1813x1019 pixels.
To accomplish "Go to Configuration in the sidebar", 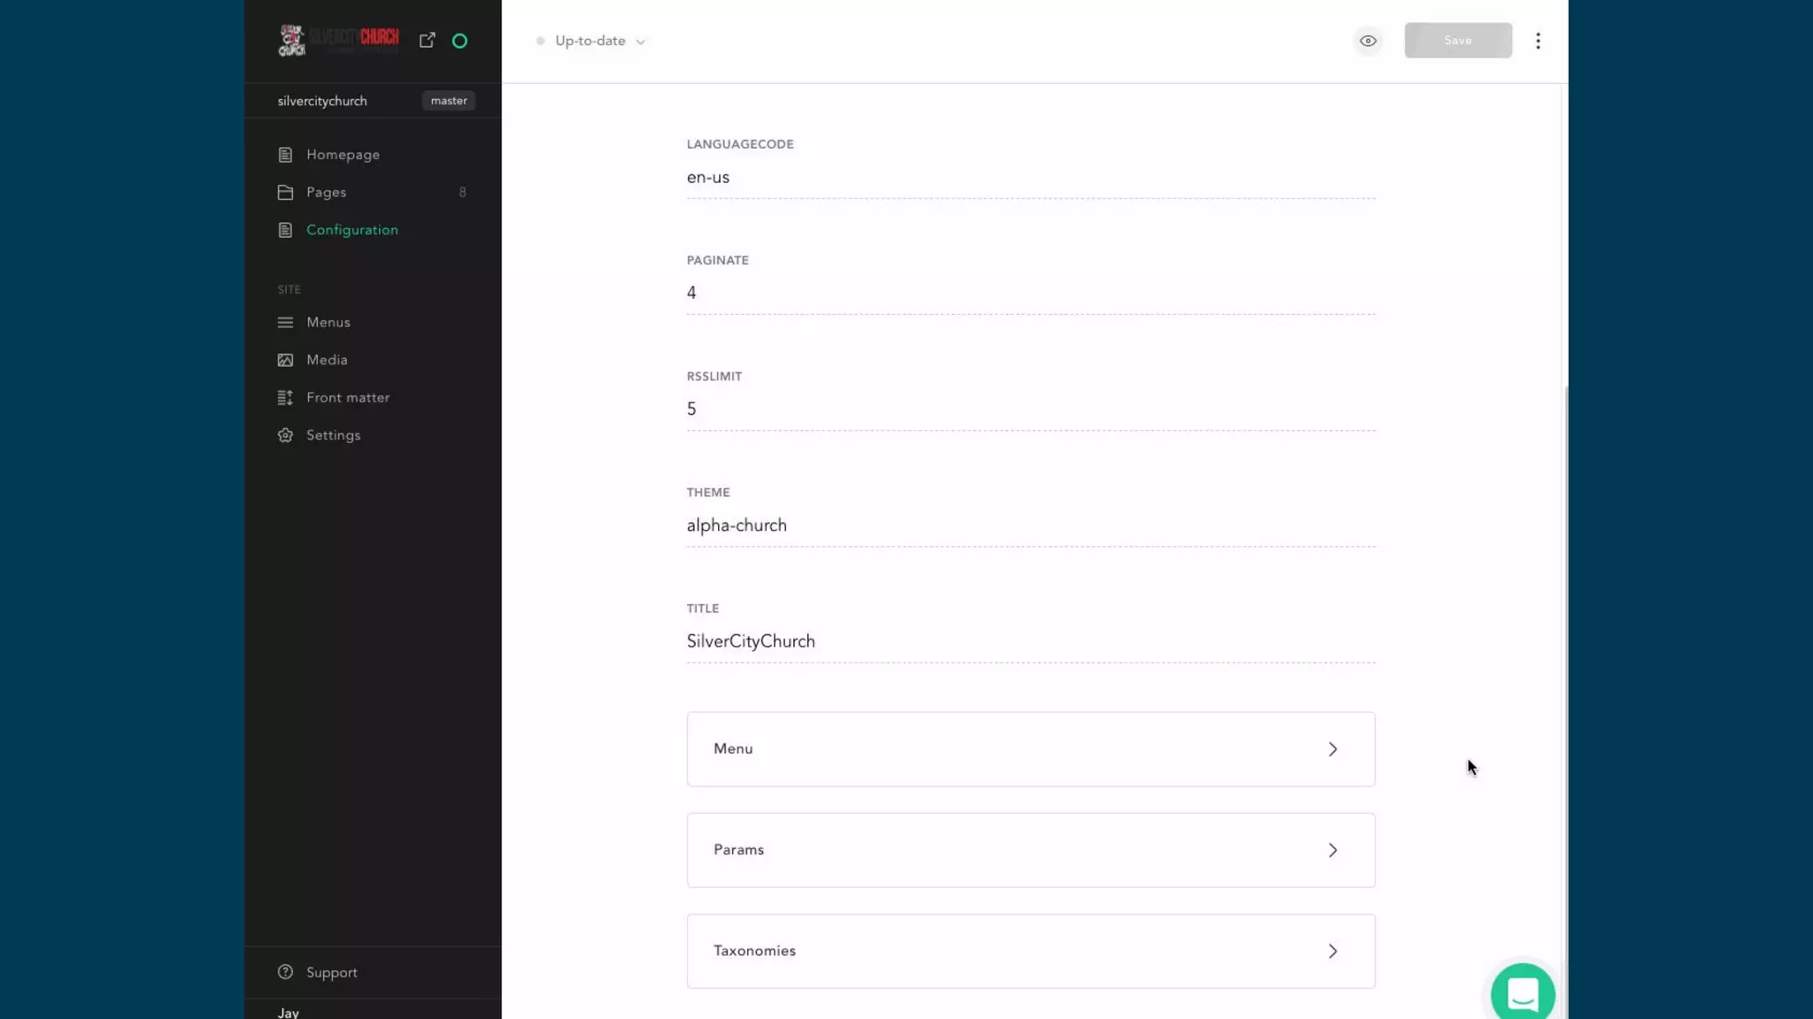I will coord(351,230).
